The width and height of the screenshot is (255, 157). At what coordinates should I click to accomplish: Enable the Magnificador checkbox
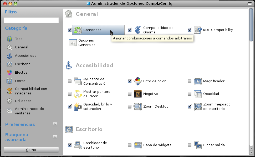pyautogui.click(x=190, y=81)
